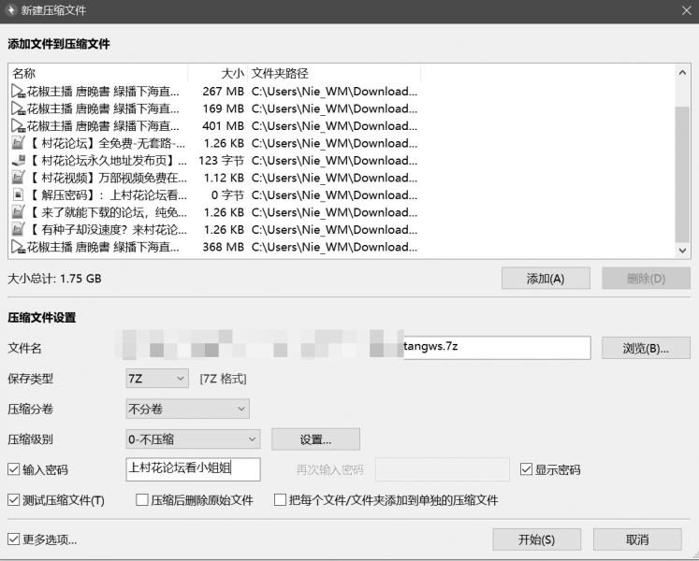Toggle the 显示密码 checkbox
Viewport: 699px width, 561px height.
pyautogui.click(x=527, y=469)
